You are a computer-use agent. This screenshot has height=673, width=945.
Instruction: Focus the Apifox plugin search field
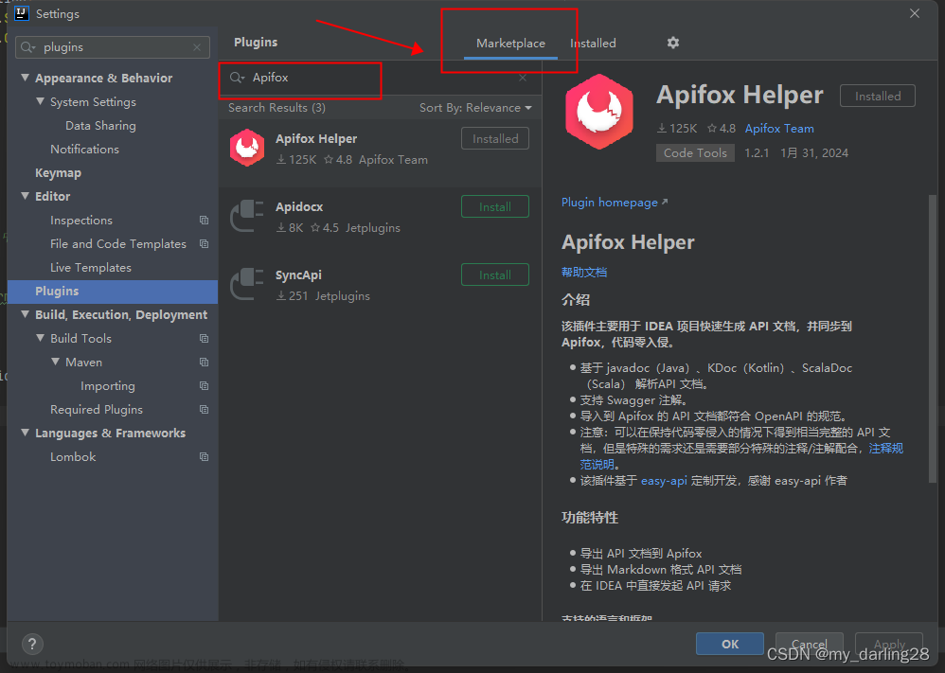click(380, 78)
